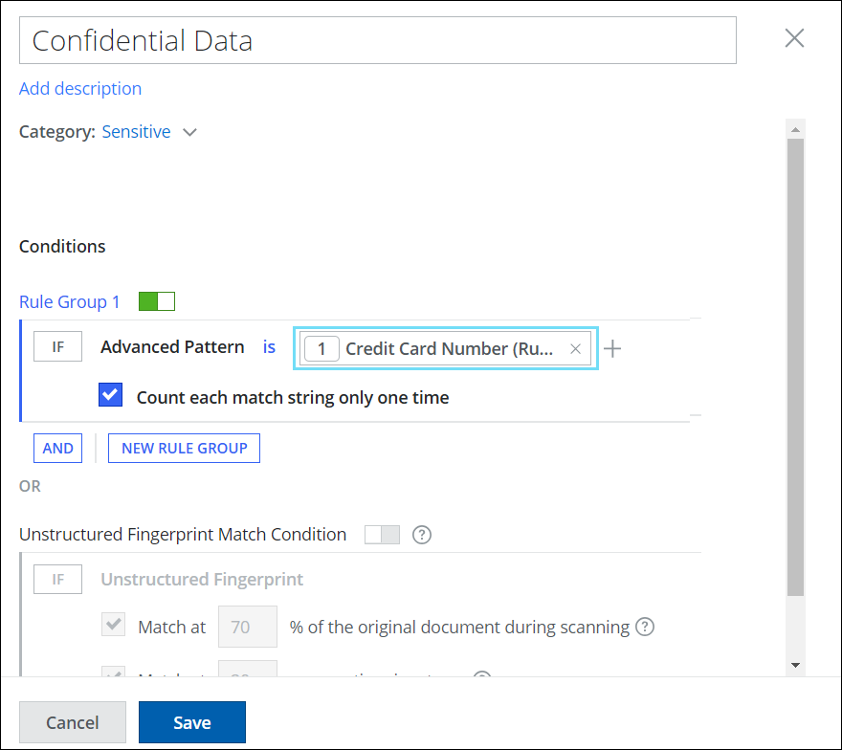Cancel the changes
The height and width of the screenshot is (750, 842).
73,722
